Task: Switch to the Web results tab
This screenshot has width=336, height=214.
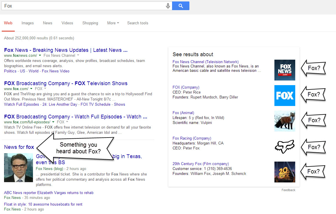Action: (x=8, y=23)
